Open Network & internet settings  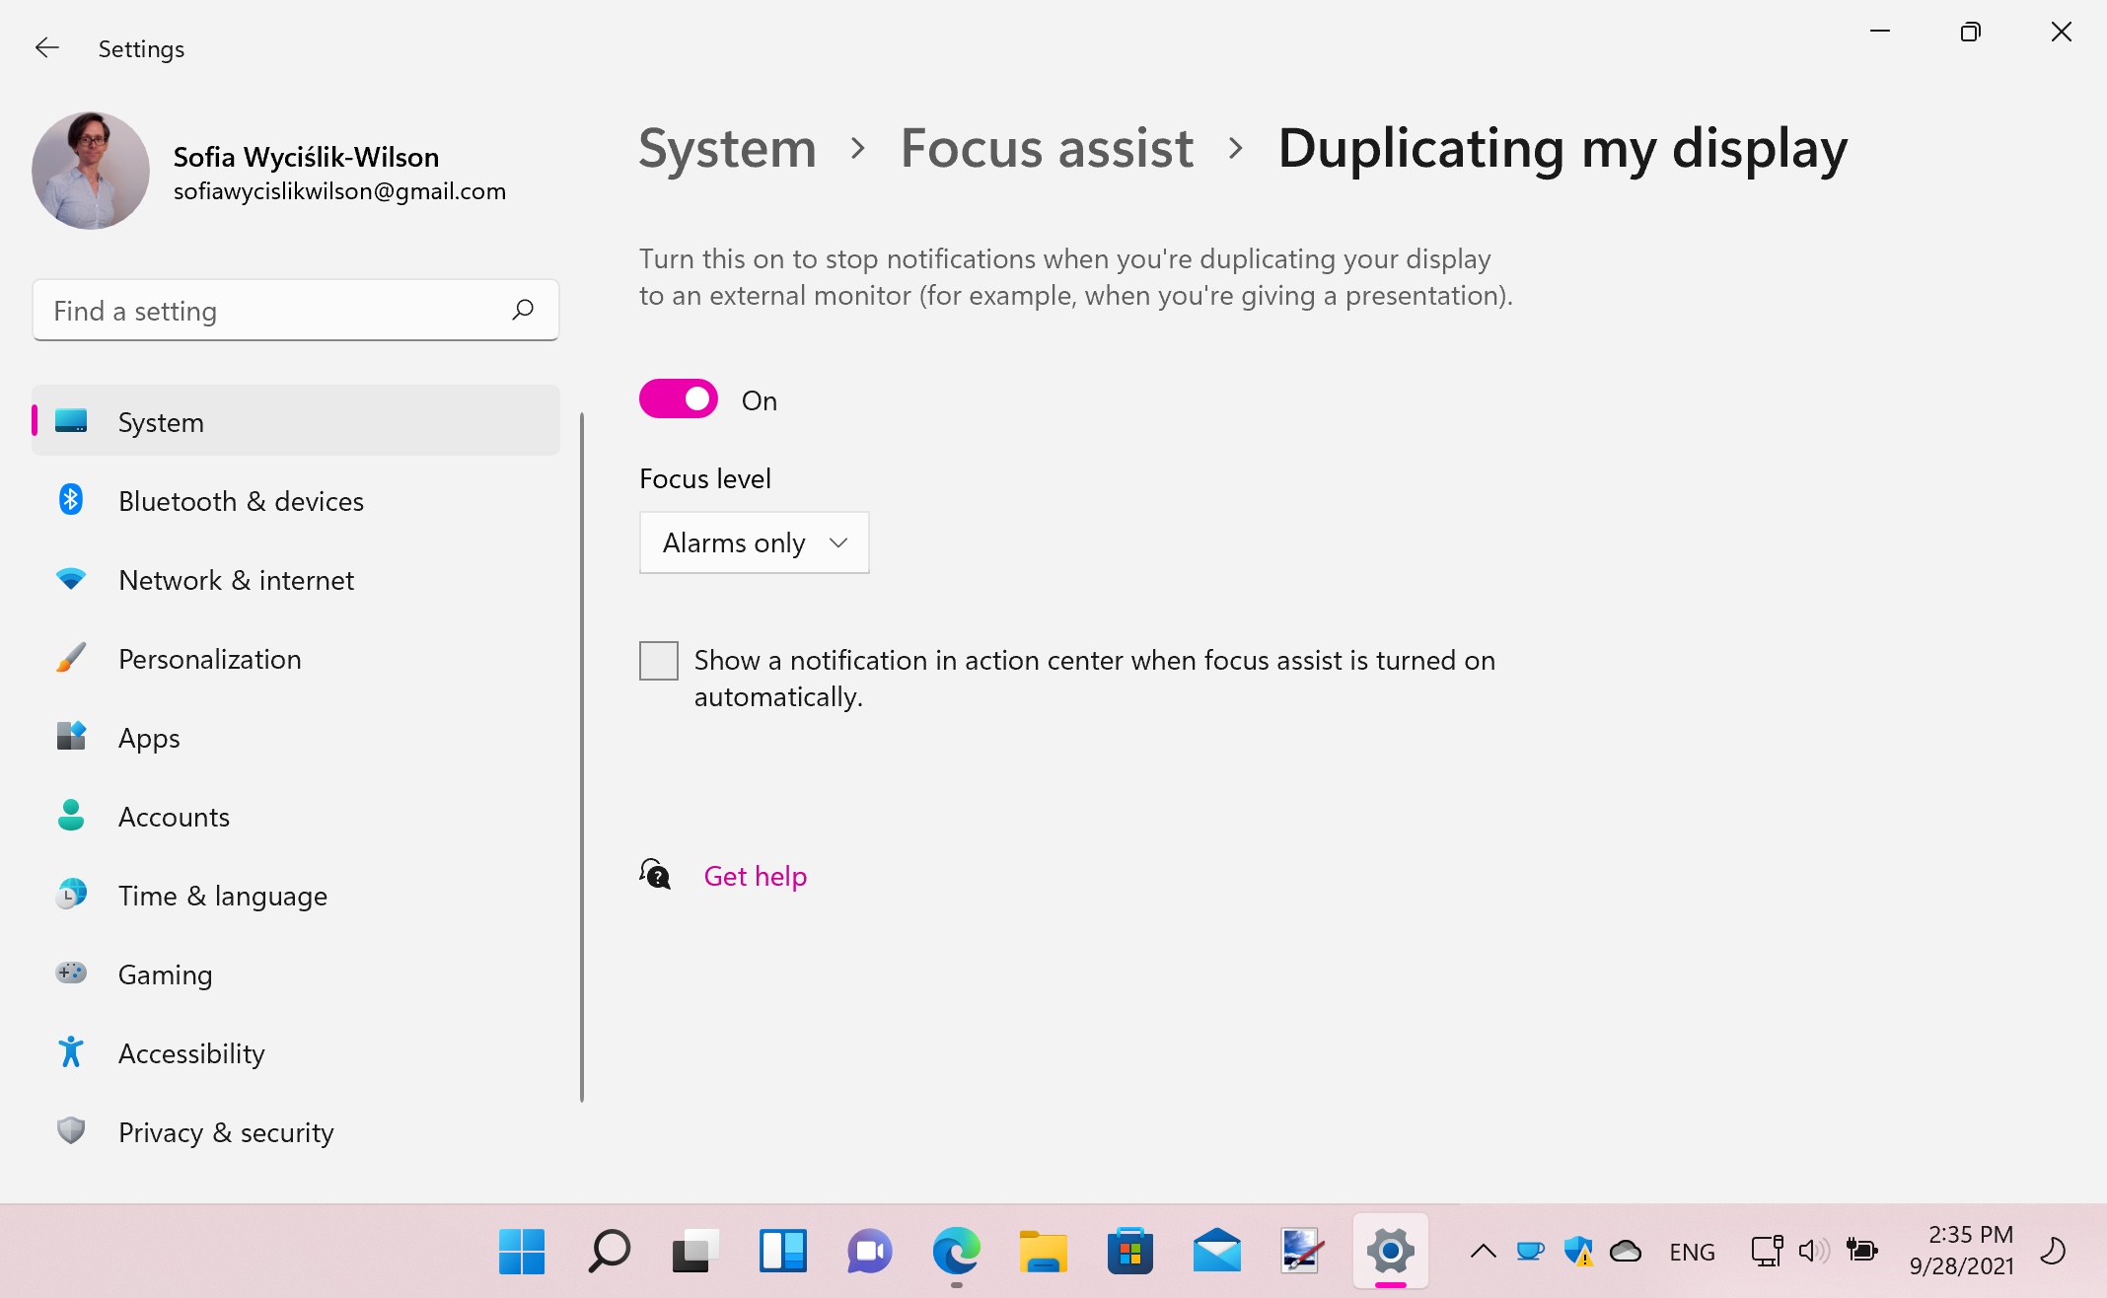296,579
